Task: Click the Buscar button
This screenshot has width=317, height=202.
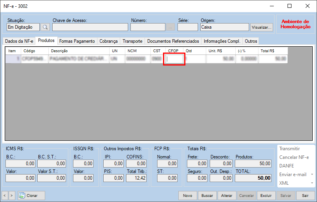Action: pyautogui.click(x=207, y=195)
